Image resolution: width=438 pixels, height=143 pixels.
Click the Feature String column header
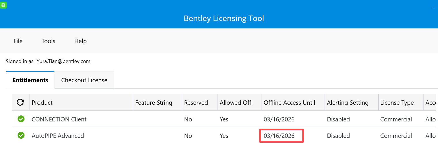tap(153, 103)
